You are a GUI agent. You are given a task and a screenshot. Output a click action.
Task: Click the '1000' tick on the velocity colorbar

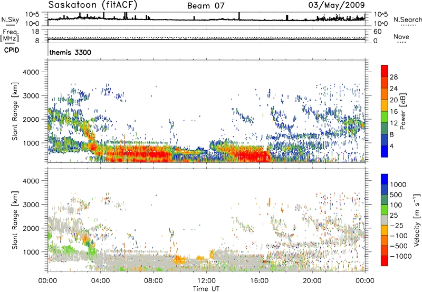click(x=398, y=184)
